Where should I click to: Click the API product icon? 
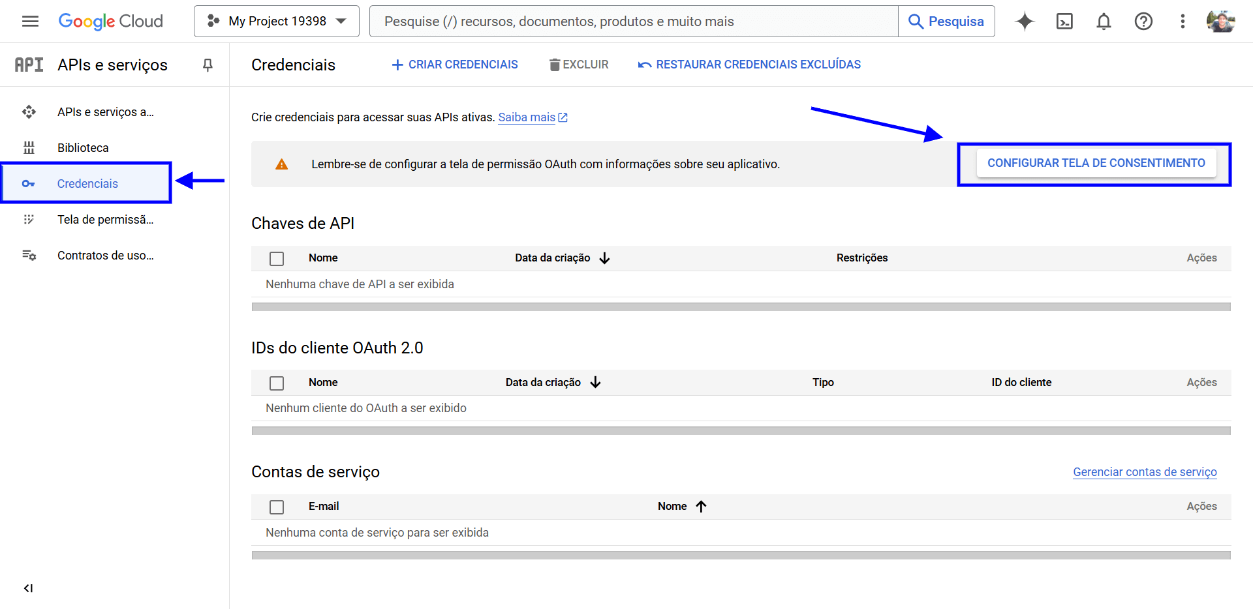29,65
